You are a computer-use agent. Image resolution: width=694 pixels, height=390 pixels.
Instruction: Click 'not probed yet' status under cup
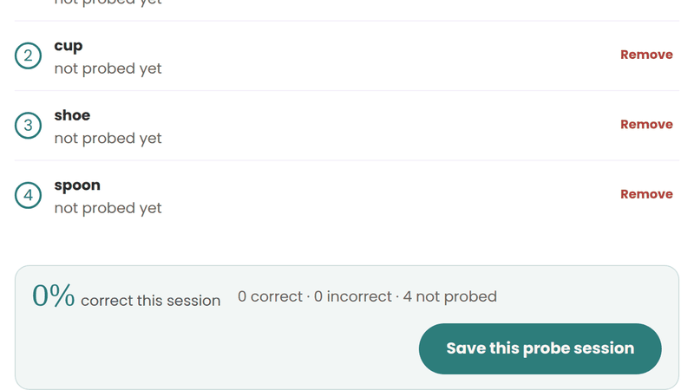tap(108, 68)
